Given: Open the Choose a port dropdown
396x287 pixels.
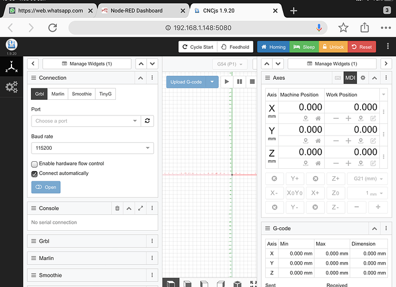Looking at the screenshot, I should pos(86,121).
